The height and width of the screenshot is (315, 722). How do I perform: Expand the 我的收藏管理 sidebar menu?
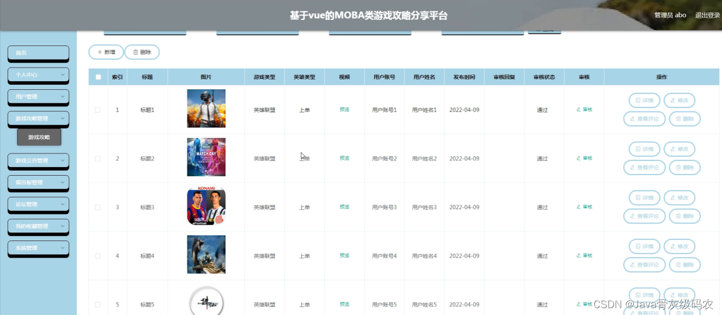[x=38, y=226]
